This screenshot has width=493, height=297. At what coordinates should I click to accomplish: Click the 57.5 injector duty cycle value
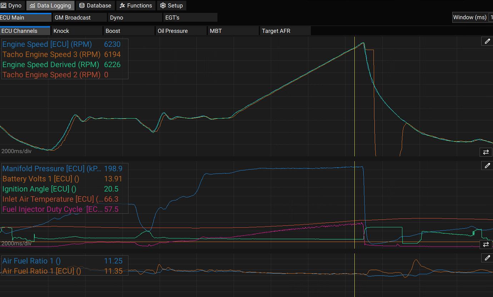[x=111, y=209]
